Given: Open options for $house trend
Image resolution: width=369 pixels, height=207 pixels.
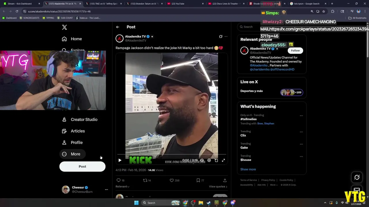Looking at the screenshot, I should [301, 156].
